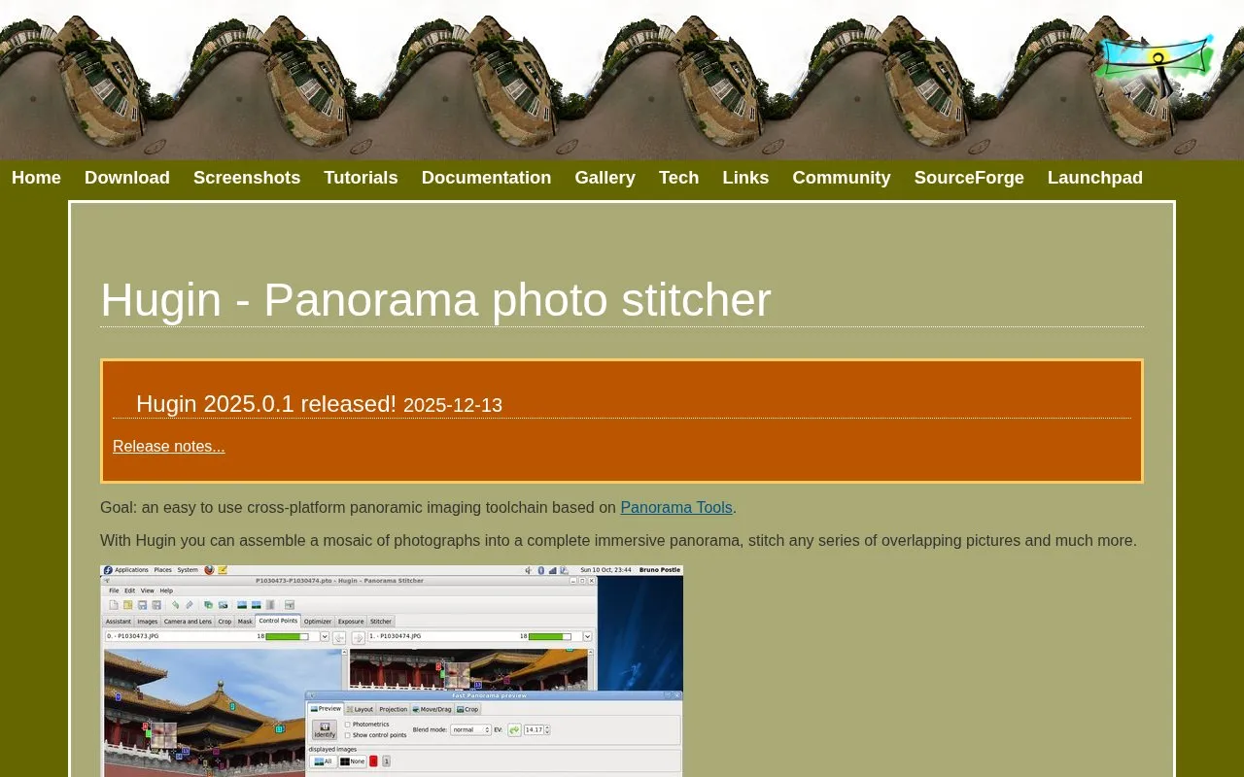Viewport: 1244px width, 777px height.
Task: Open the Download page
Action: (x=127, y=178)
